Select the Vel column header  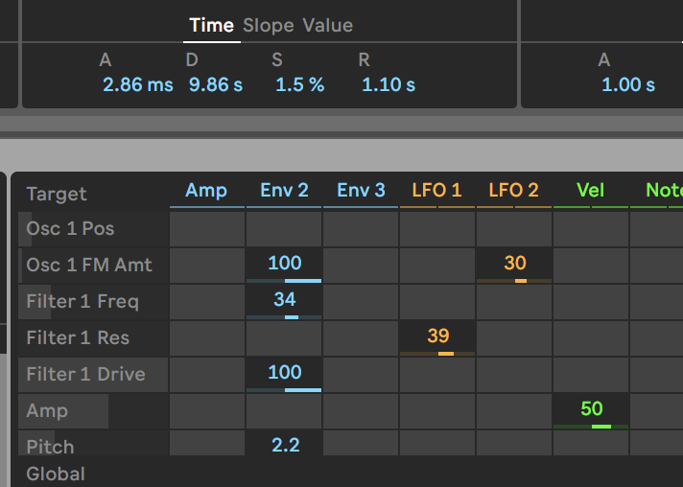coord(591,190)
